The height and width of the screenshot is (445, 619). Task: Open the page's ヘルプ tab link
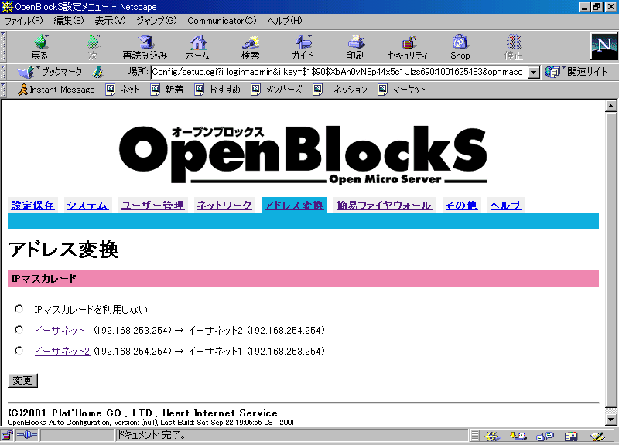[x=505, y=206]
